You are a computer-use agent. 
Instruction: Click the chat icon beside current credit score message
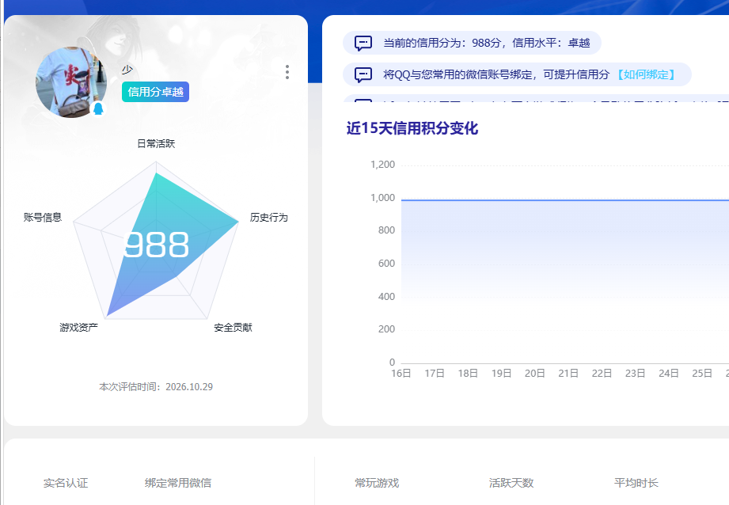(x=363, y=44)
